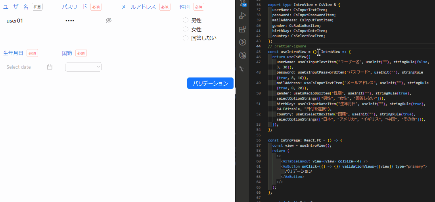Click the 必須 tag beside 性別
The width and height of the screenshot is (435, 202).
(199, 7)
